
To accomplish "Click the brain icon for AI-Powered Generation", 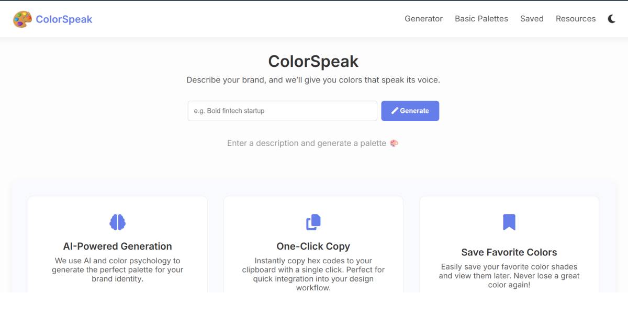I will [x=117, y=222].
